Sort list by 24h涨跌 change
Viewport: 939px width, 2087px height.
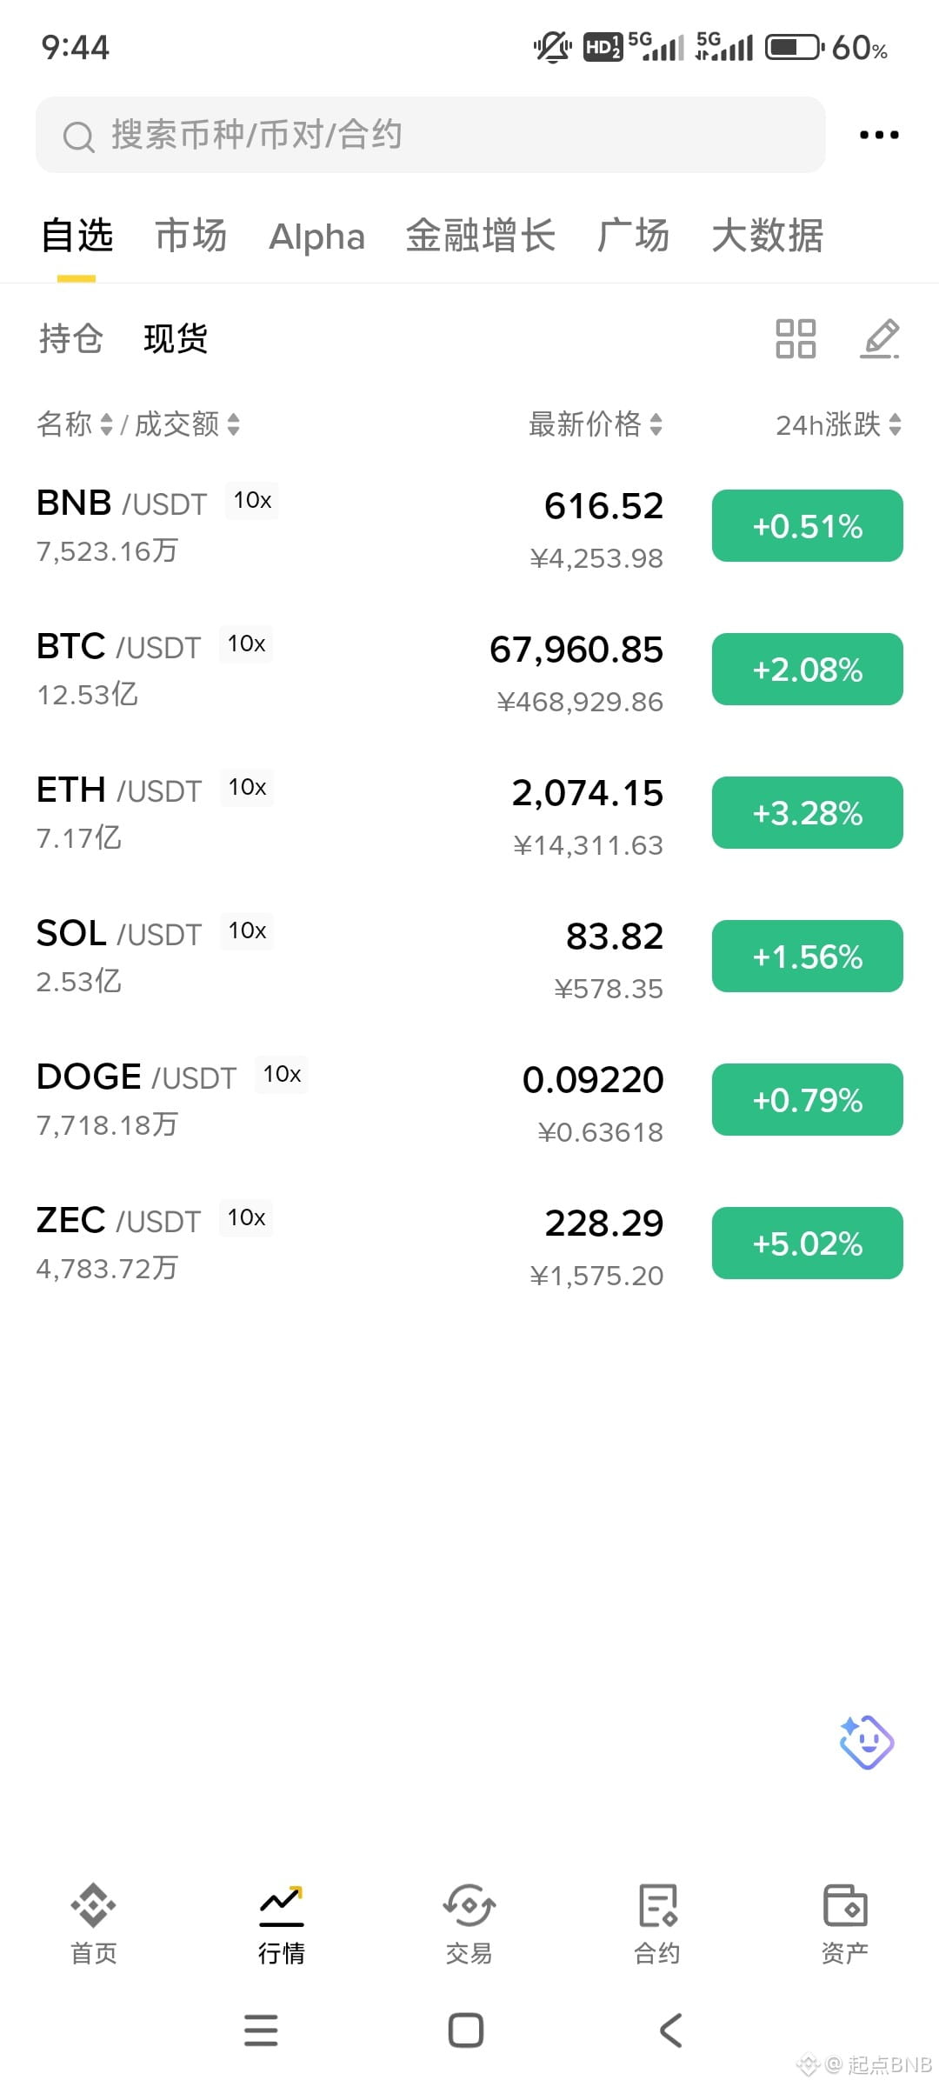point(838,424)
